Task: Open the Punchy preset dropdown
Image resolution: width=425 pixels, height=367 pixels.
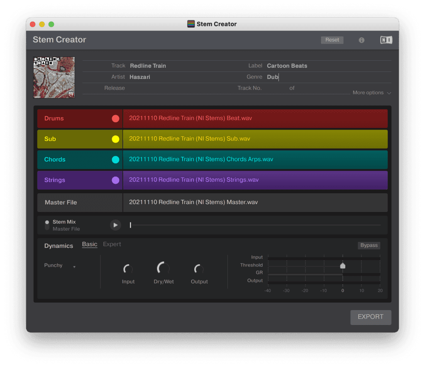Action: (60, 265)
